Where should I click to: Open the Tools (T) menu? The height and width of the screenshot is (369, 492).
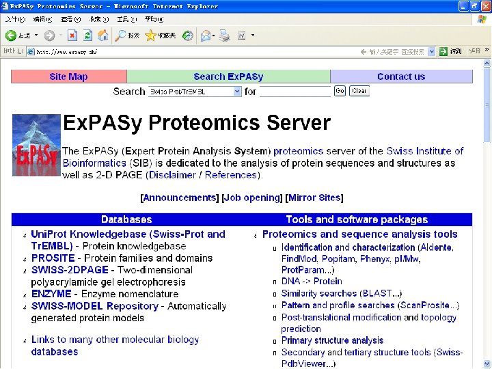coord(127,19)
